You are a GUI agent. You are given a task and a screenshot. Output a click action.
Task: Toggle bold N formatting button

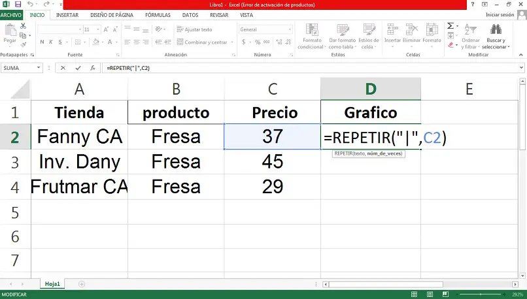point(41,42)
